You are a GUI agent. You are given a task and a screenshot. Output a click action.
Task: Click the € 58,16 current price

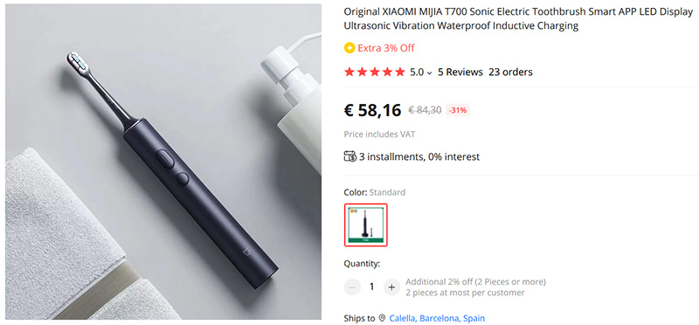click(373, 110)
